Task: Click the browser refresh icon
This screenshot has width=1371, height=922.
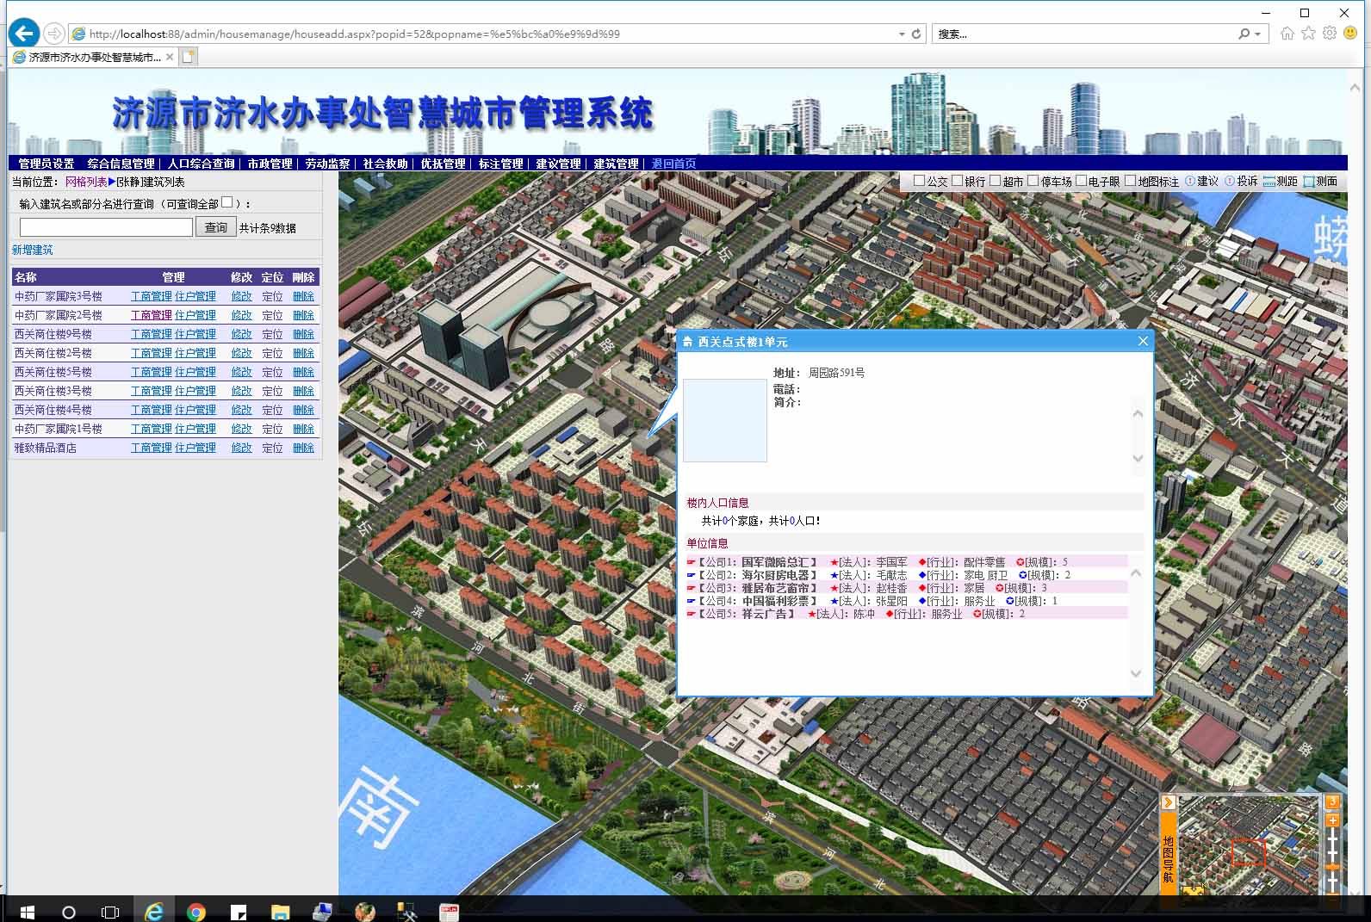Action: pyautogui.click(x=916, y=34)
